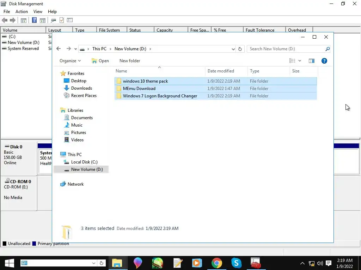The image size is (361, 270).
Task: Click the checklist settings toolbar icon
Action: click(70, 20)
